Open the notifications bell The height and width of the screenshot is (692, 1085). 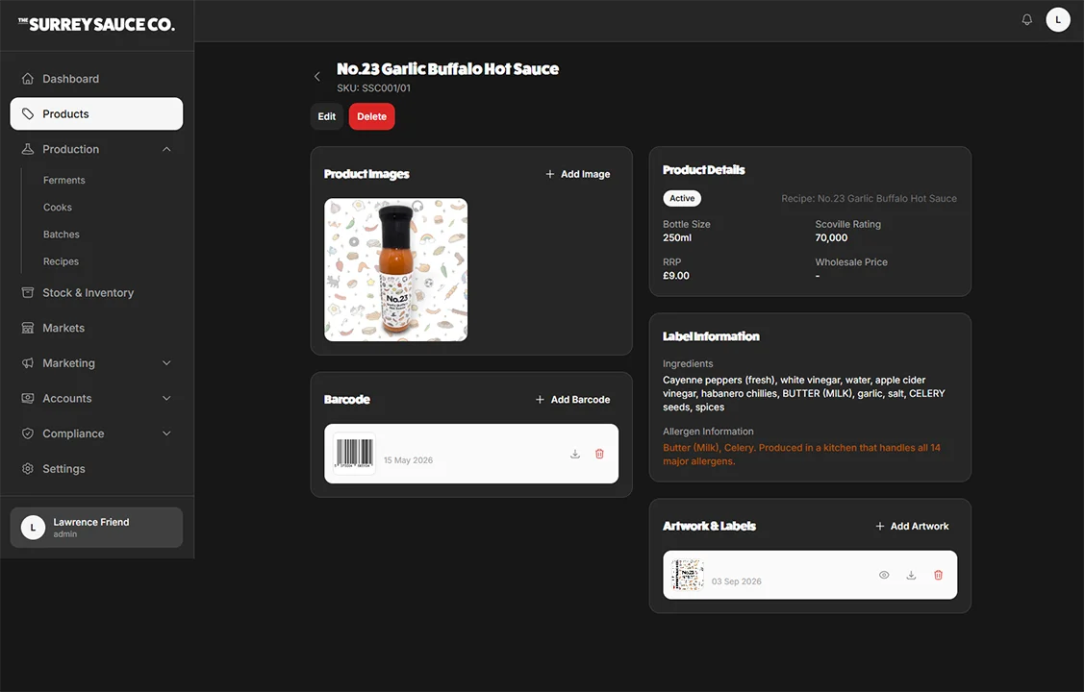(x=1027, y=19)
